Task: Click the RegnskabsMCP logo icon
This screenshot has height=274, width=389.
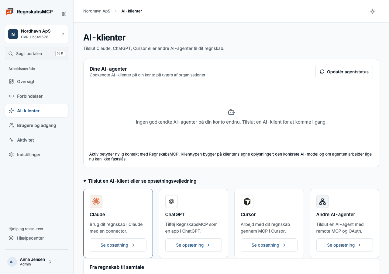Action: pos(9,12)
